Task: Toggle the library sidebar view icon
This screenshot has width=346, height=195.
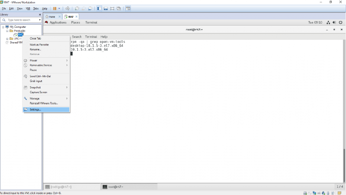Action: click(x=99, y=8)
